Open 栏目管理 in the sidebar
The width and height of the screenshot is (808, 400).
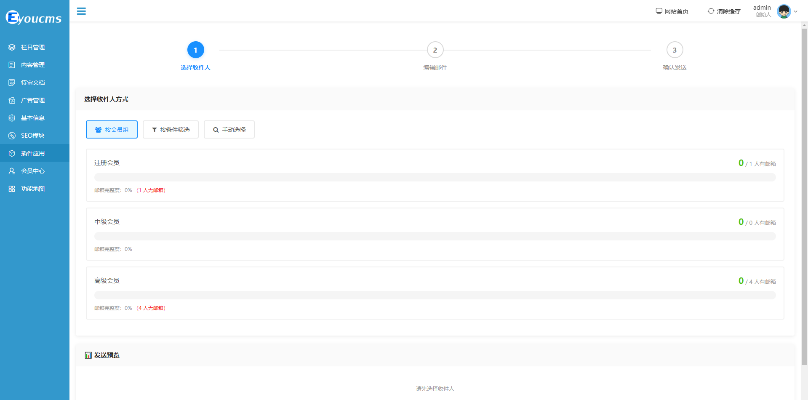(33, 47)
